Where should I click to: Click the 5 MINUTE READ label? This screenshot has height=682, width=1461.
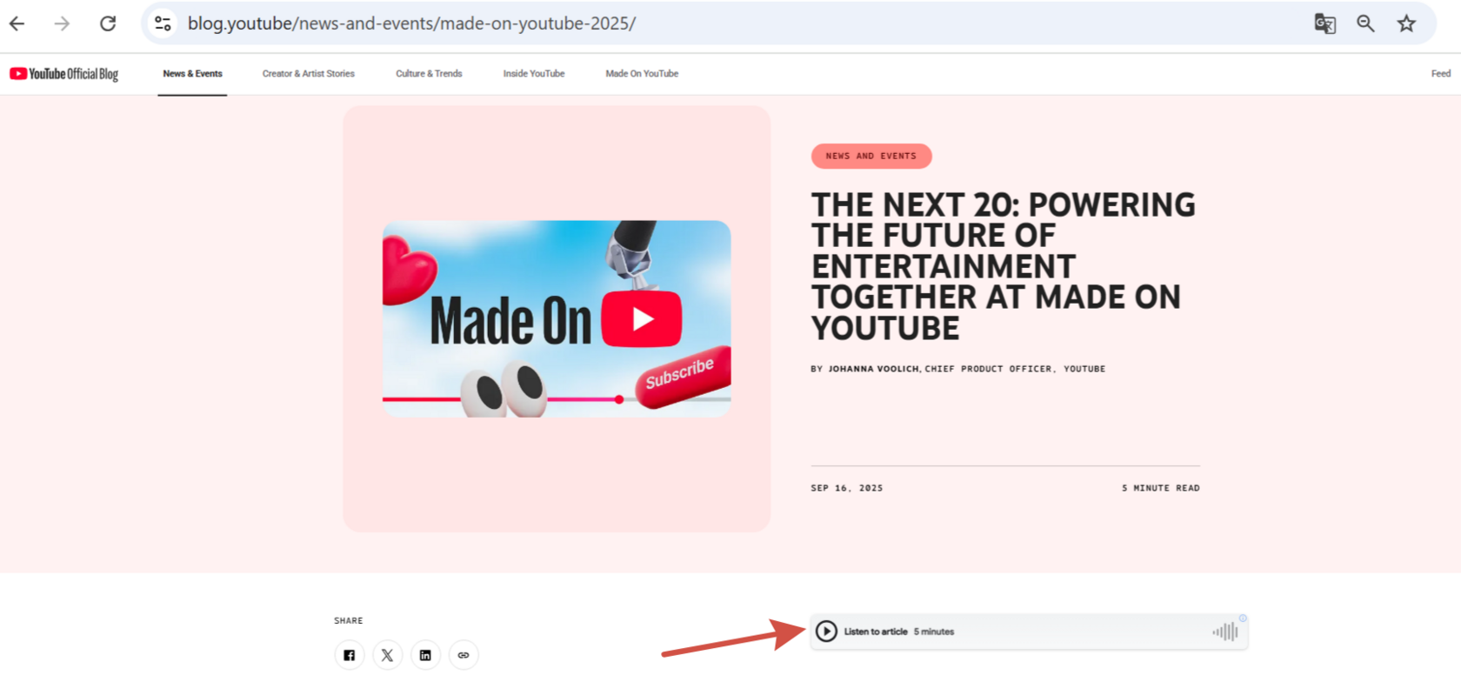click(1161, 488)
